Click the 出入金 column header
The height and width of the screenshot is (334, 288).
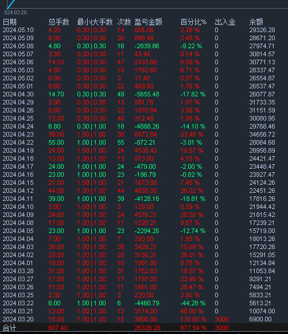(x=225, y=22)
